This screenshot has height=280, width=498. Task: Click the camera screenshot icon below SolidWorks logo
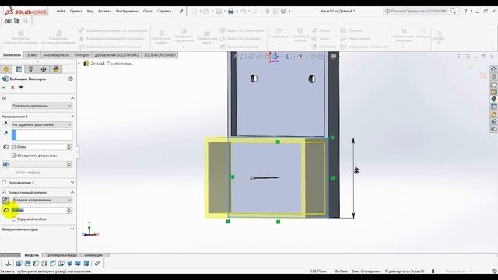[x=9, y=21]
